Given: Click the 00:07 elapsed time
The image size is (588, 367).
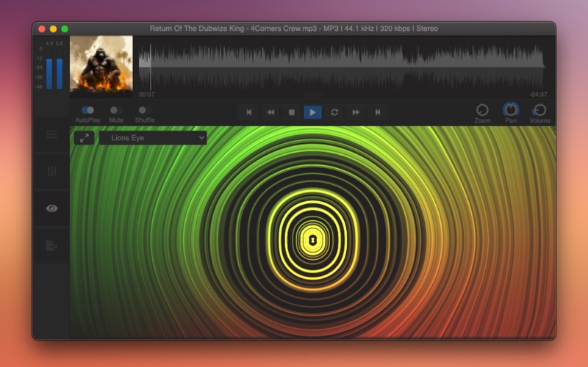Looking at the screenshot, I should coord(146,95).
